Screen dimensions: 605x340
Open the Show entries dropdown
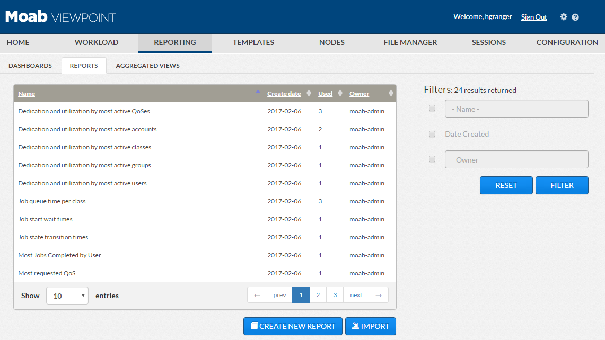pyautogui.click(x=67, y=295)
